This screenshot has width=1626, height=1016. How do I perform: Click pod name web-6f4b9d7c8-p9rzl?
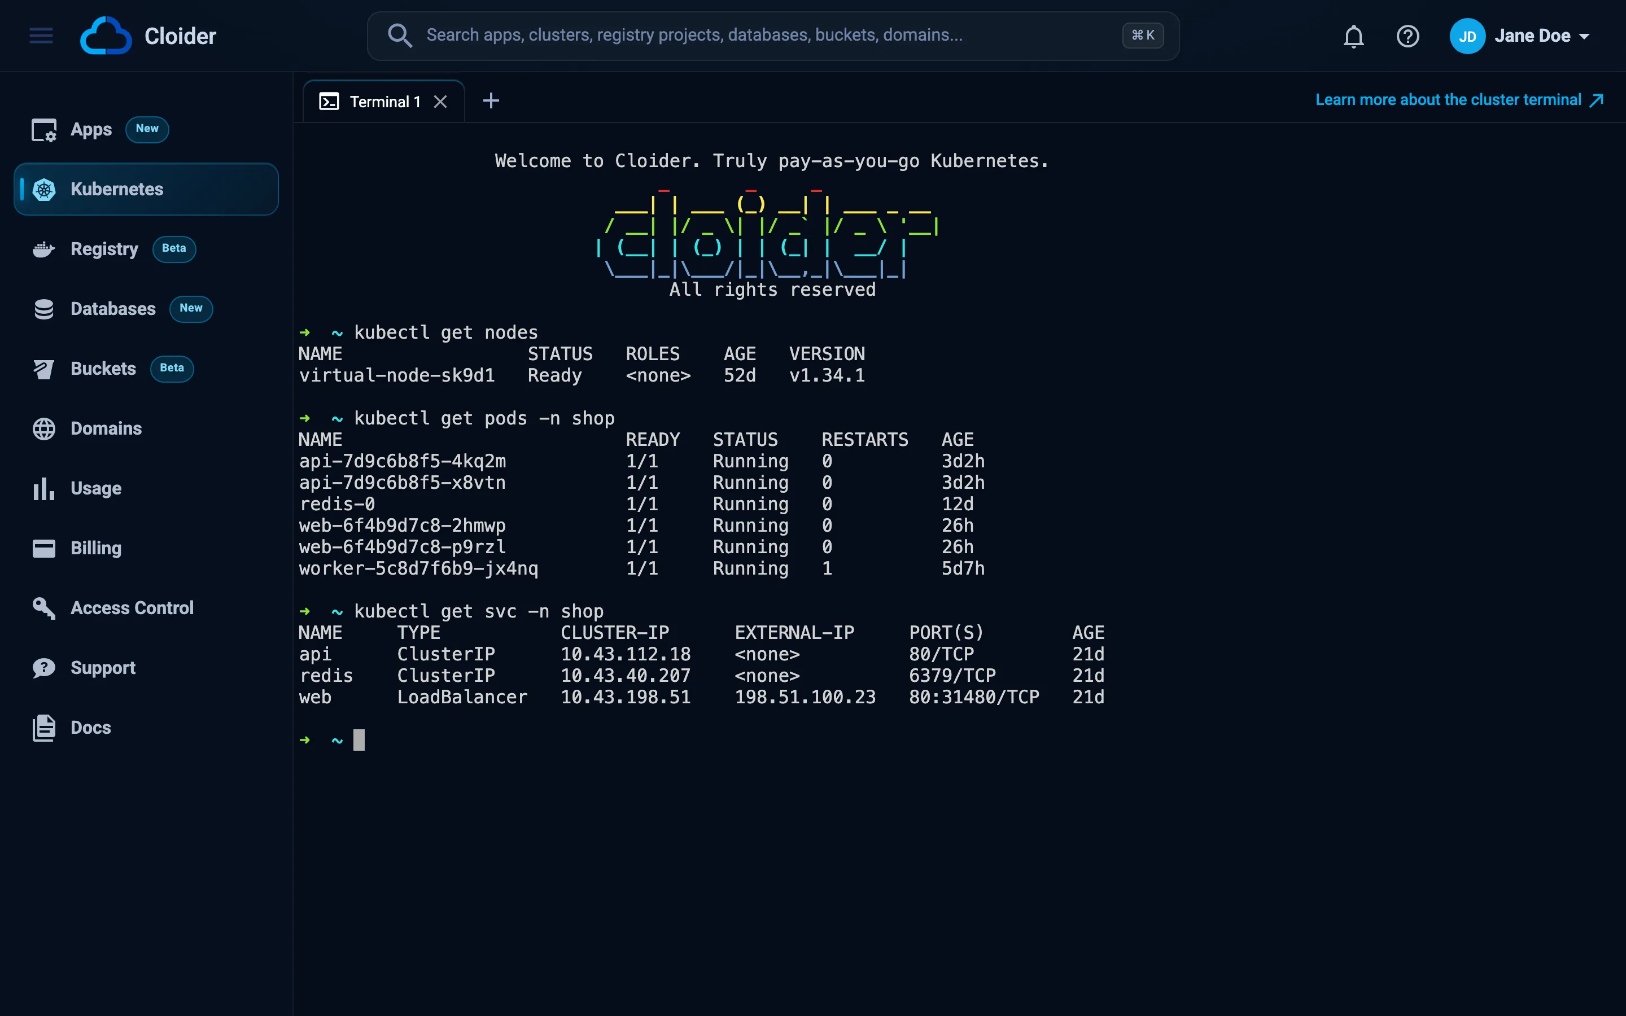coord(403,547)
